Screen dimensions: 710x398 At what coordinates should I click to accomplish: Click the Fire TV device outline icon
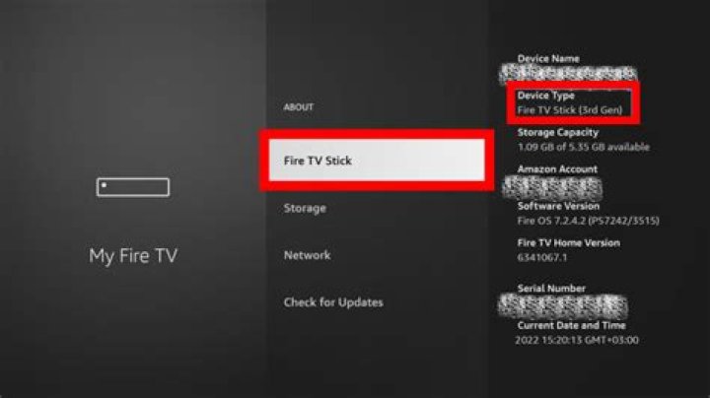click(133, 187)
